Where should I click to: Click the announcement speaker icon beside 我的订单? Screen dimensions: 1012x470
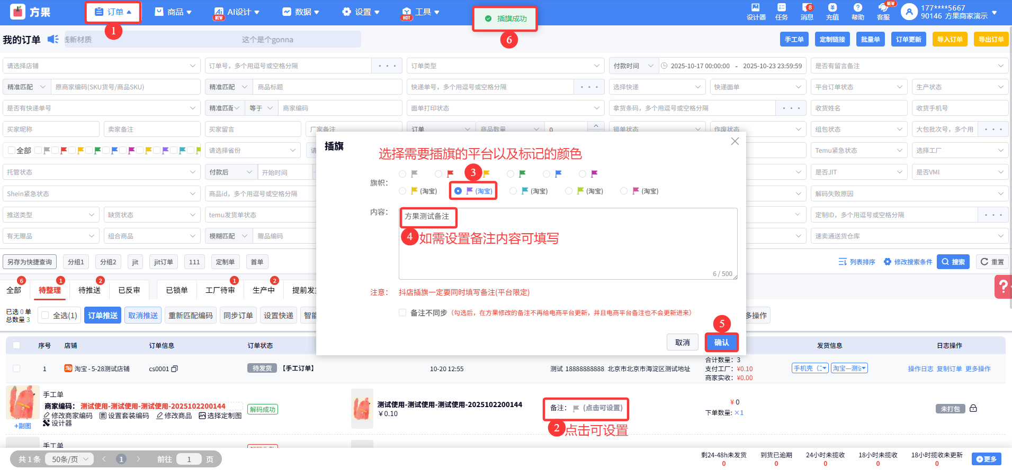click(x=53, y=39)
